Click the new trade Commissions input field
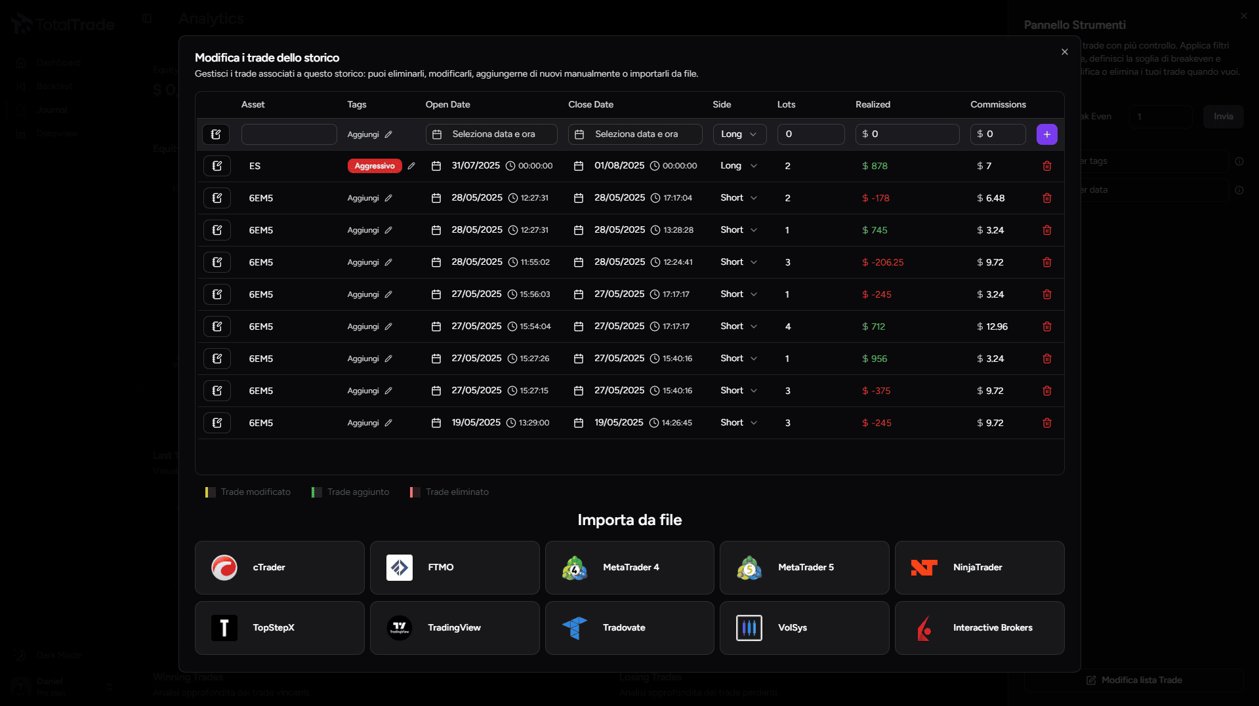 point(998,134)
